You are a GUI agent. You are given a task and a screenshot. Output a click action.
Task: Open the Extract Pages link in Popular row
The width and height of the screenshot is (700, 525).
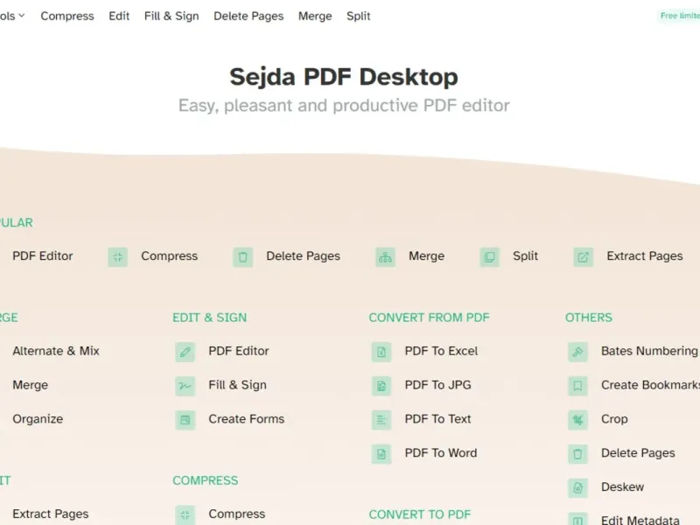point(645,255)
